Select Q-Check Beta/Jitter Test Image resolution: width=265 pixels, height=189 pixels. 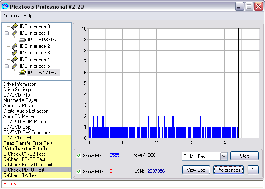[x=36, y=165]
